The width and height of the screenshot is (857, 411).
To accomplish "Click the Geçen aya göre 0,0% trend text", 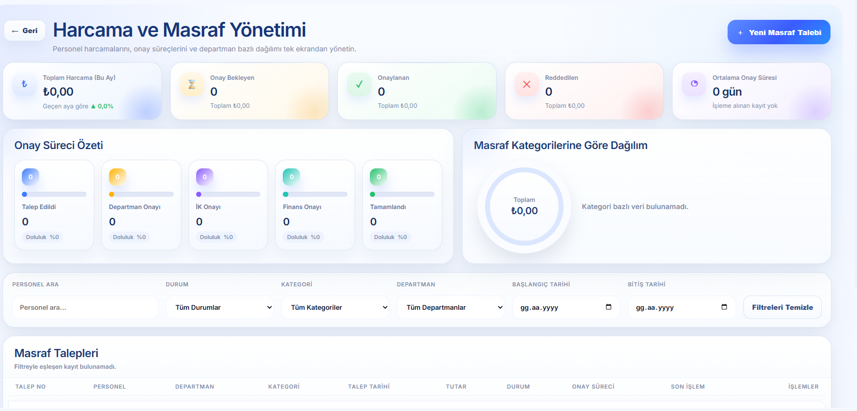I will (78, 106).
